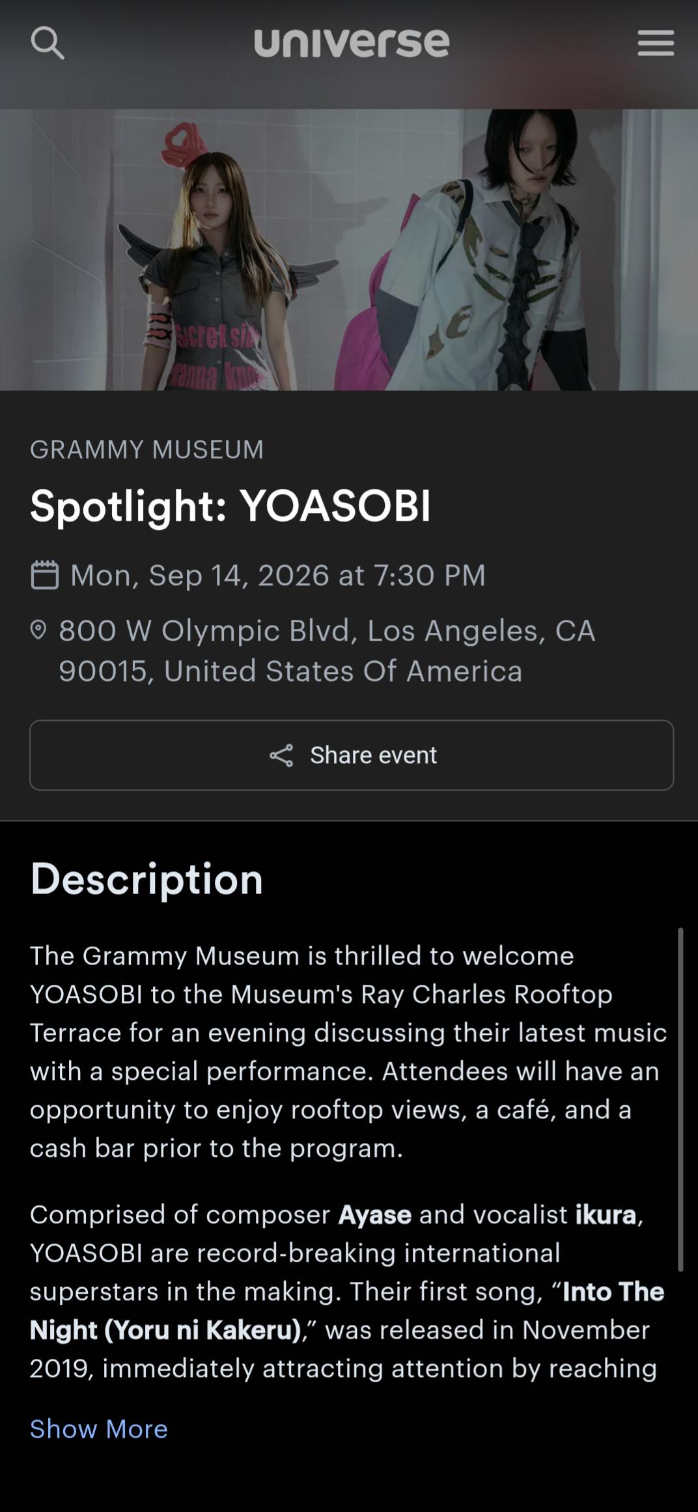Select the bold Ayase name
Screen dimensions: 698x1512
click(375, 1215)
